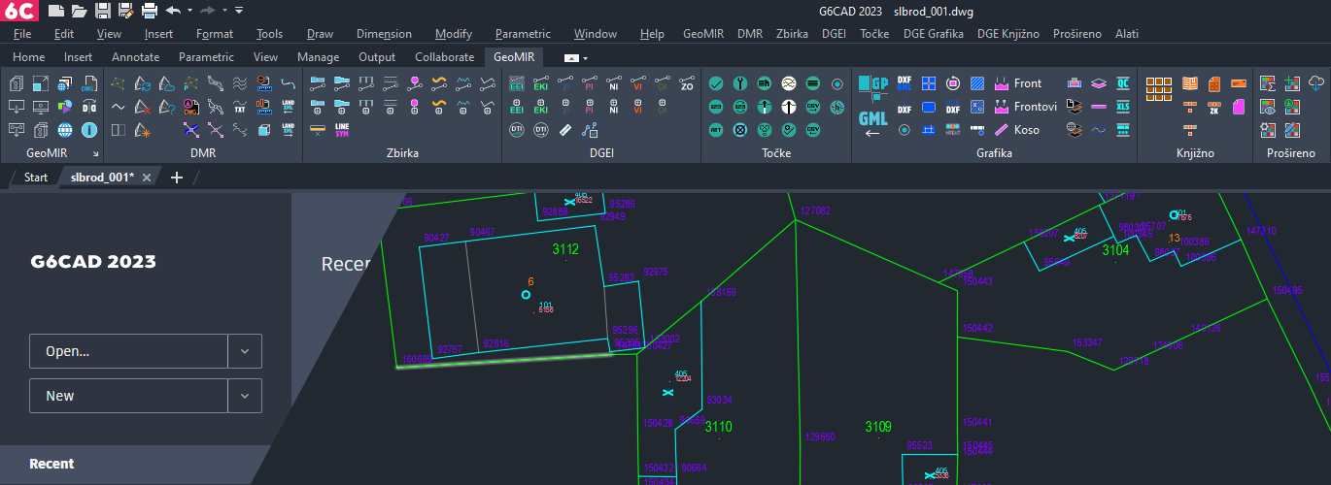This screenshot has width=1331, height=485.
Task: Click parcel number 3104 in drawing
Action: coord(1116,250)
